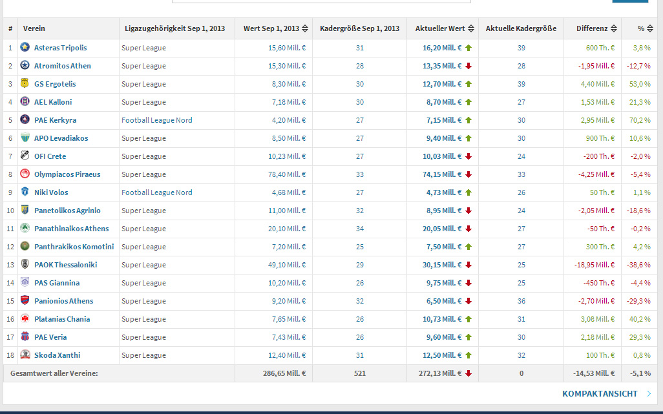Click the Platanias Chania club crest icon
Image resolution: width=663 pixels, height=414 pixels.
[25, 318]
